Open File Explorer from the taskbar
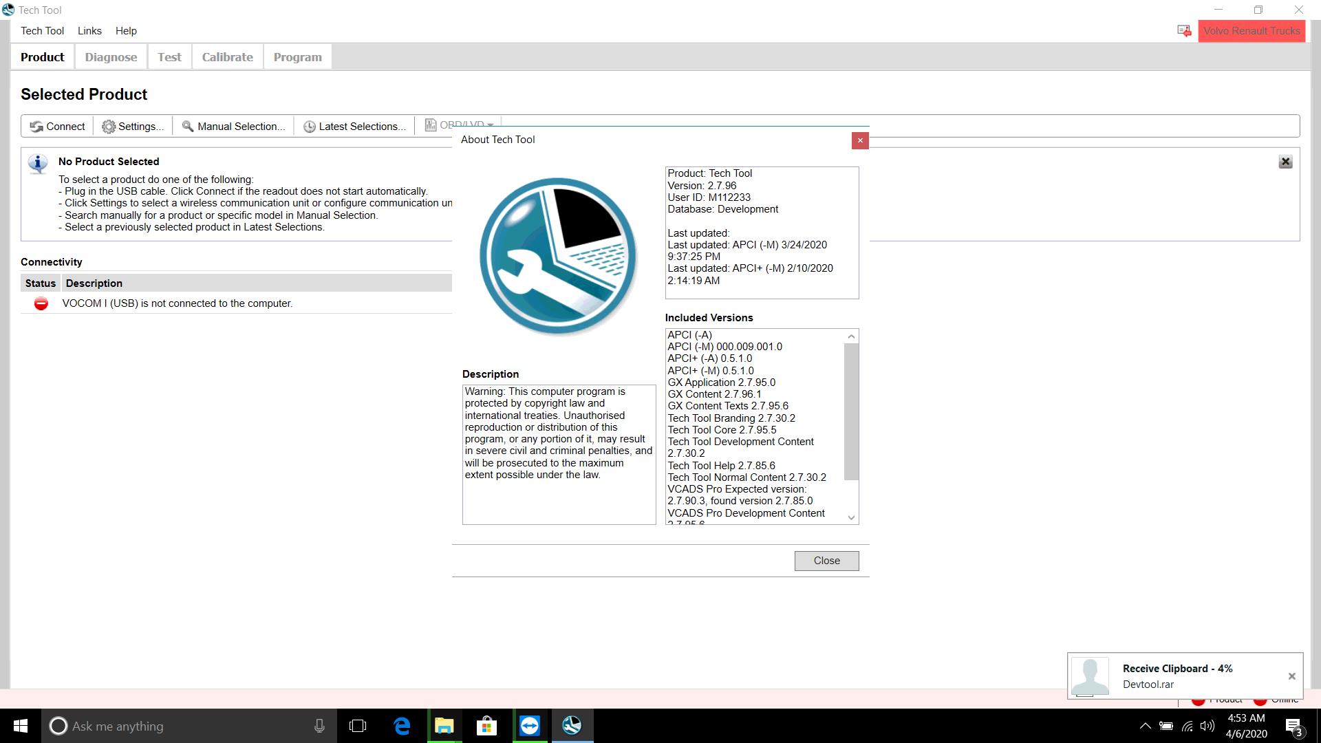 [444, 726]
